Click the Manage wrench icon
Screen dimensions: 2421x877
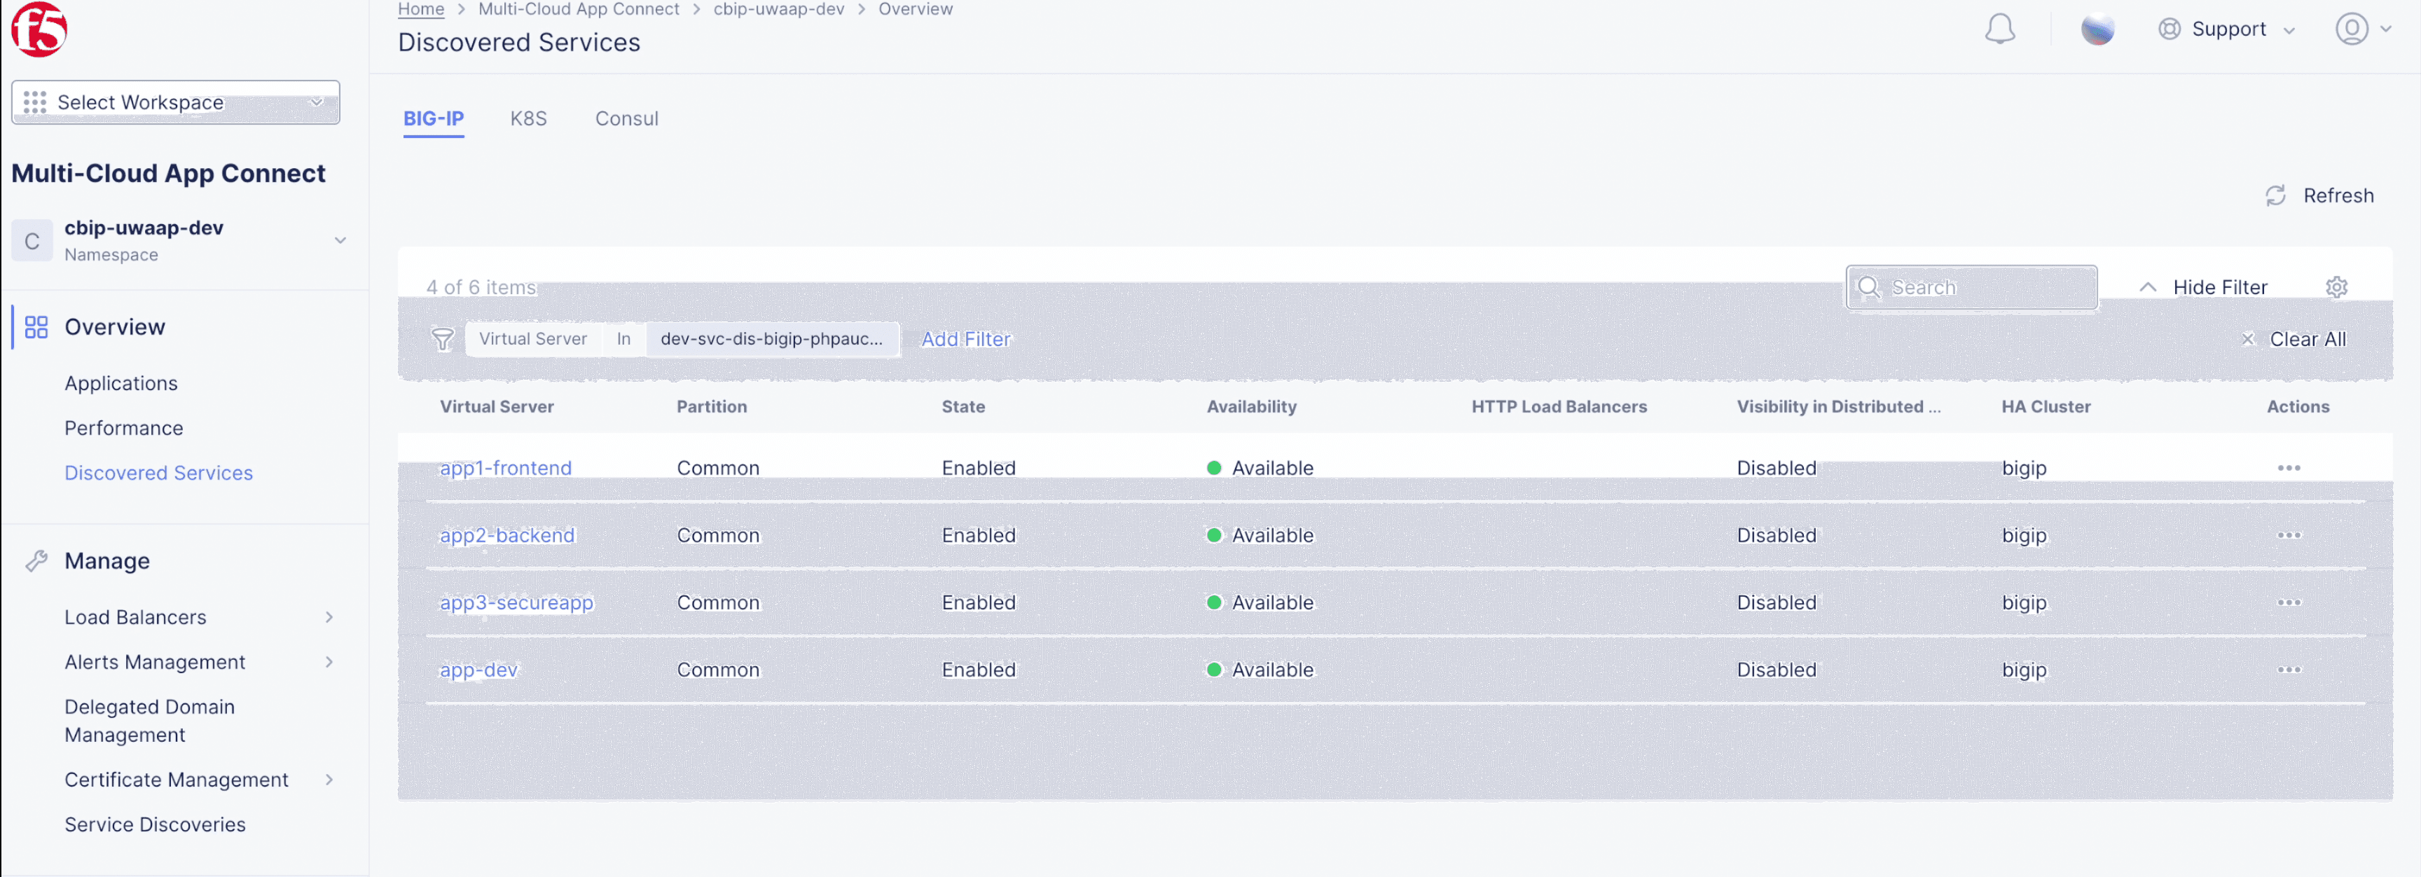coord(36,561)
